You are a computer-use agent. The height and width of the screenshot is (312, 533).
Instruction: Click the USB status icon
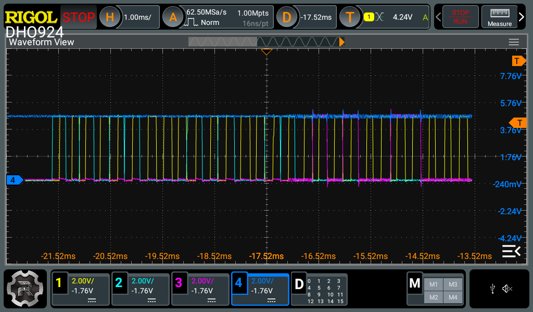tap(492, 289)
